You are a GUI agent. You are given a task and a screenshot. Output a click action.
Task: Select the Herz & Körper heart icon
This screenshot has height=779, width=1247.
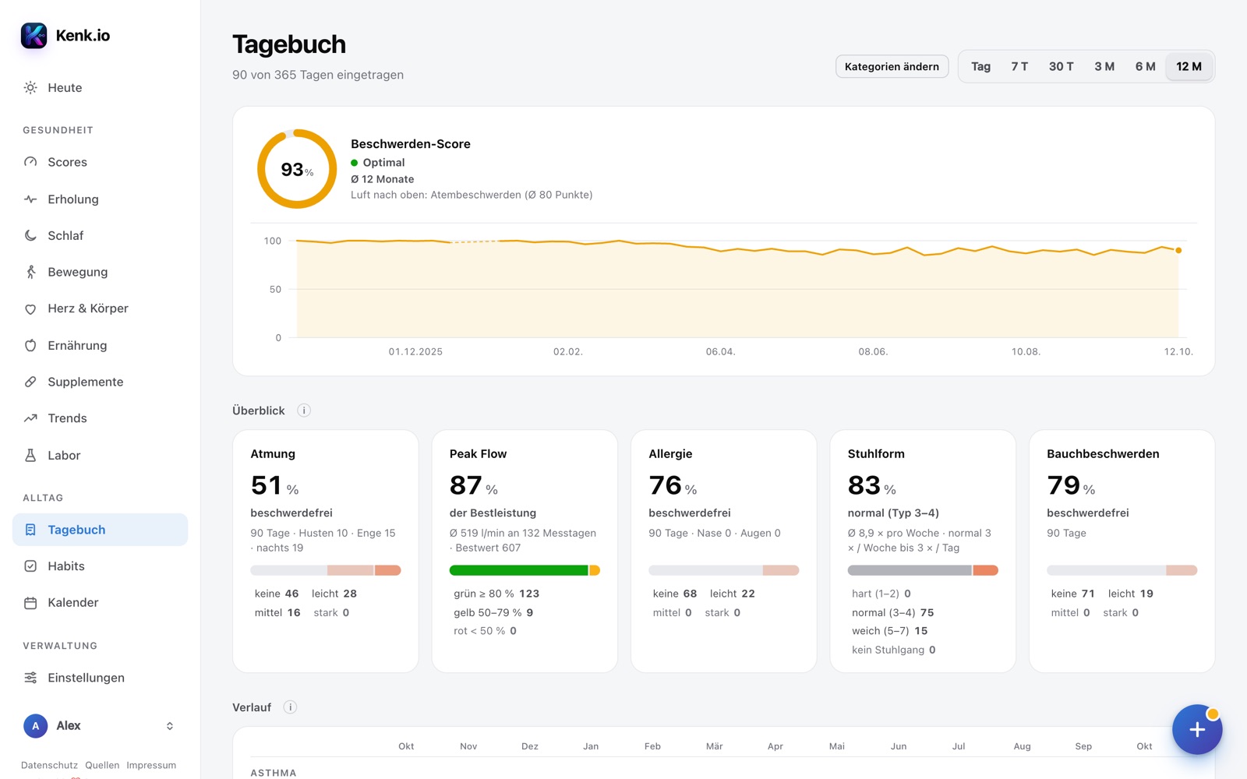coord(30,308)
